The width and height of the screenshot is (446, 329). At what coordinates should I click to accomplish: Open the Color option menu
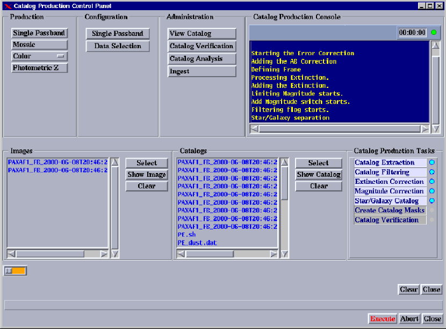pos(39,56)
